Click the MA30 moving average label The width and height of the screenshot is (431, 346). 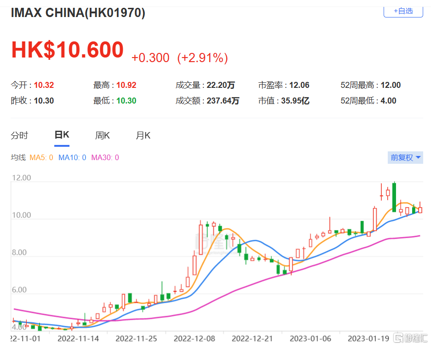pos(105,158)
